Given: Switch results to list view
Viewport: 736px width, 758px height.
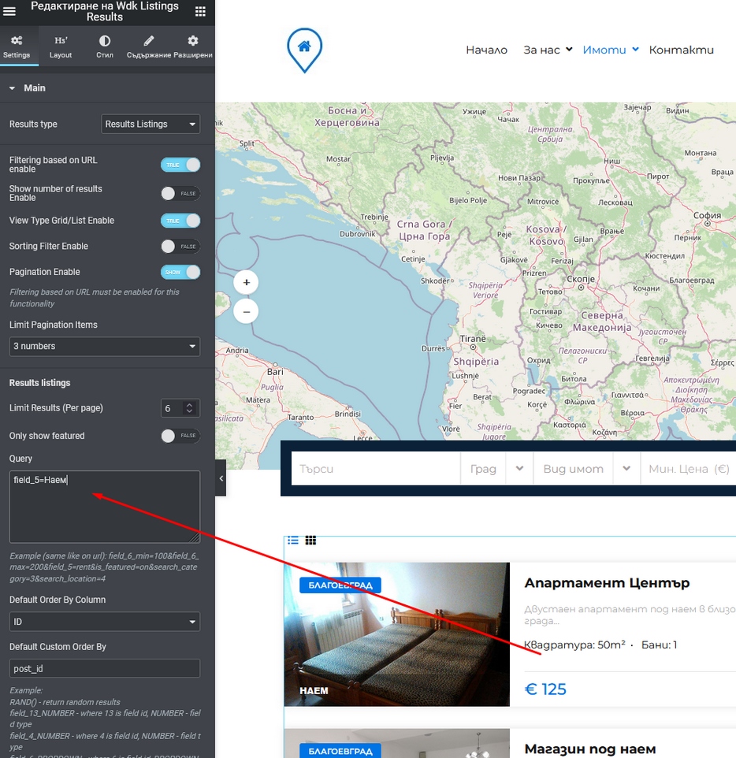Looking at the screenshot, I should coord(293,541).
